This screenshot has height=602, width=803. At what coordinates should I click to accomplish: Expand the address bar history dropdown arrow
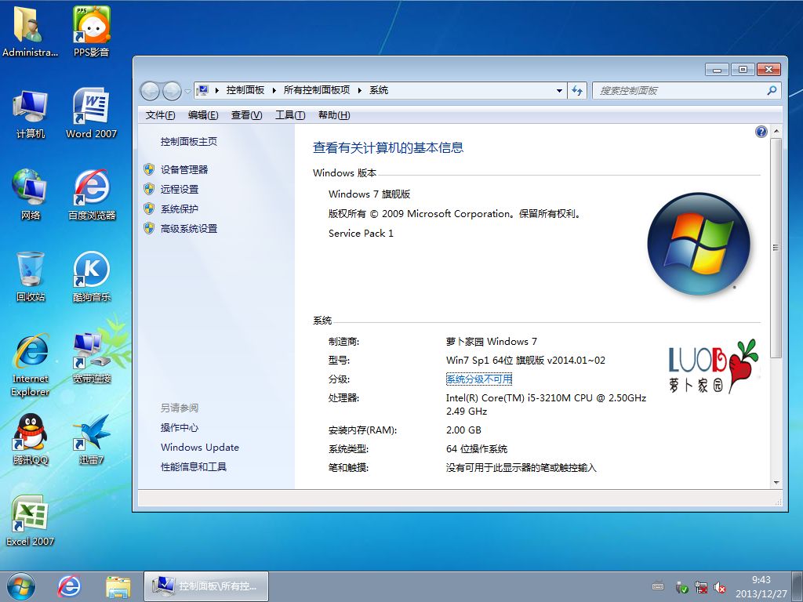point(559,91)
